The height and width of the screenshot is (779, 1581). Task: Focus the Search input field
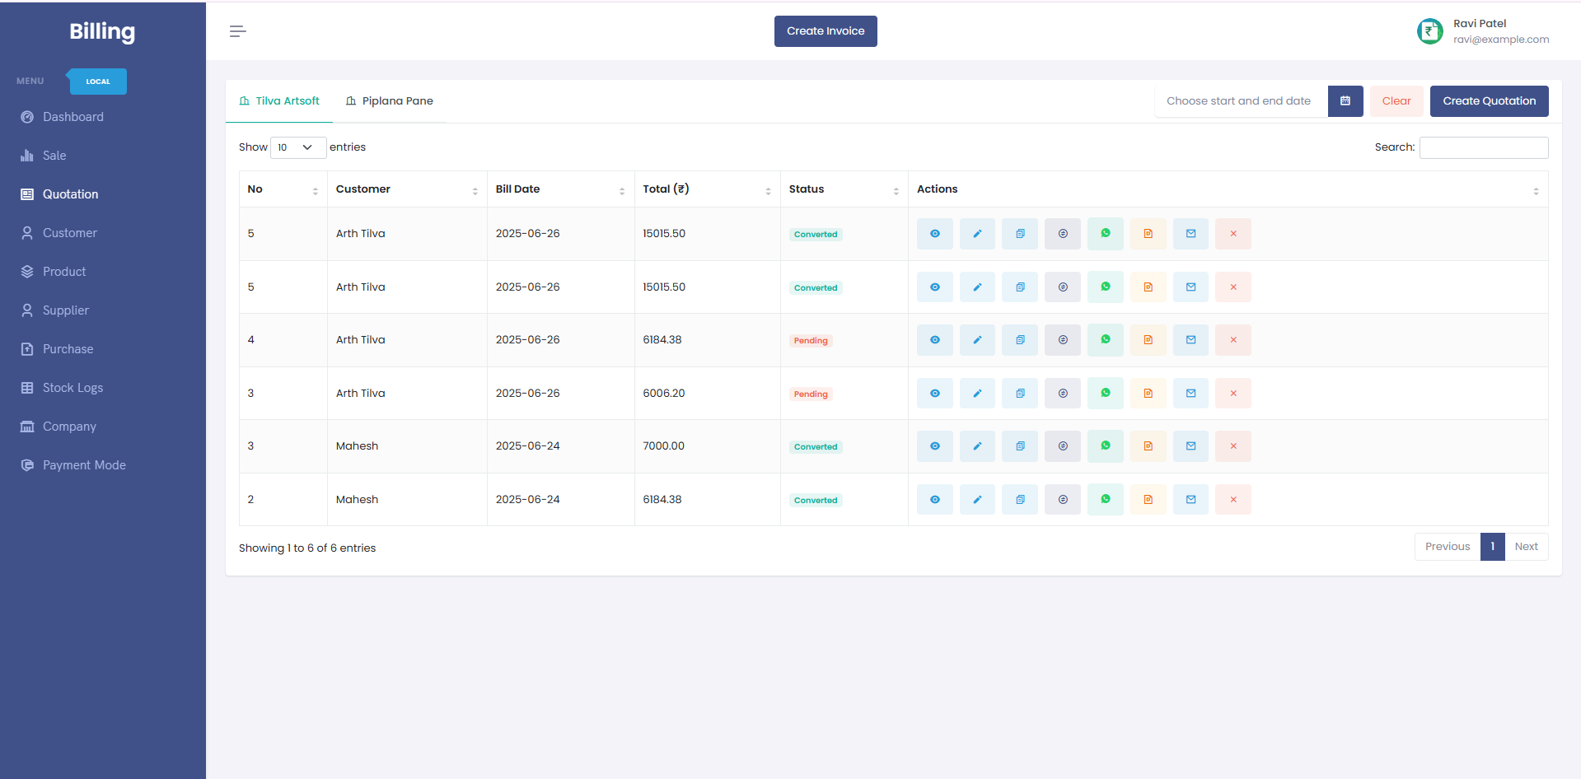(x=1484, y=147)
